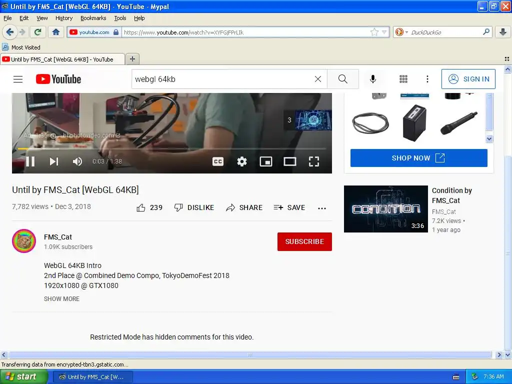Open more actions ellipsis under video

click(x=322, y=208)
